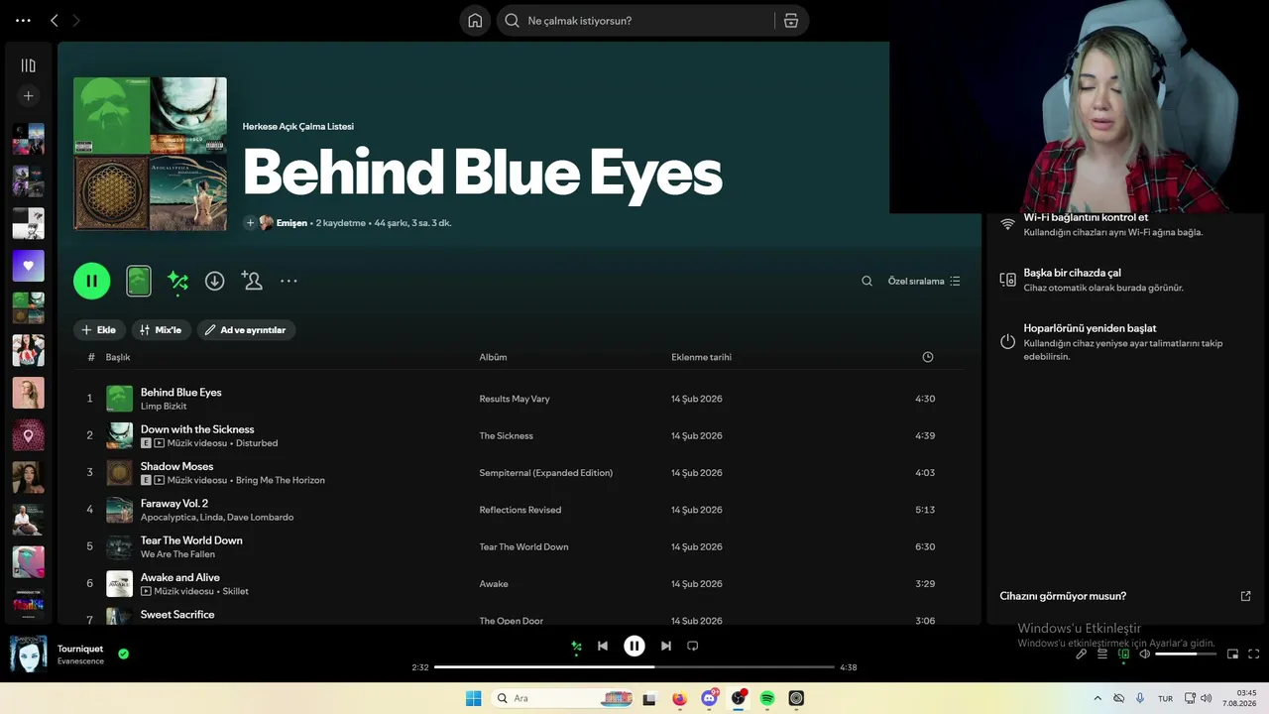Open more options for the playlist
Screen dimensions: 1269x714
[x=288, y=281]
